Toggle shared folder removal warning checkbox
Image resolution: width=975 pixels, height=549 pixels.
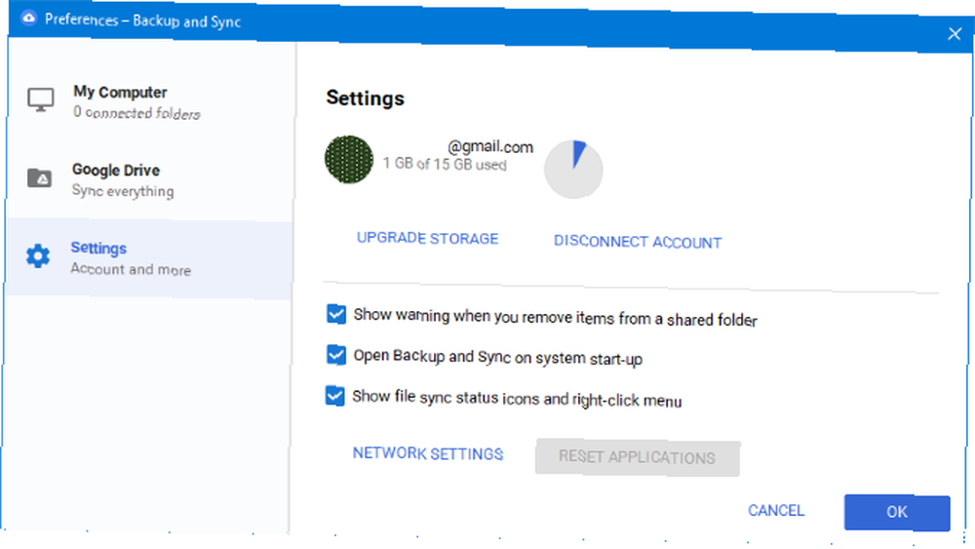click(x=336, y=314)
